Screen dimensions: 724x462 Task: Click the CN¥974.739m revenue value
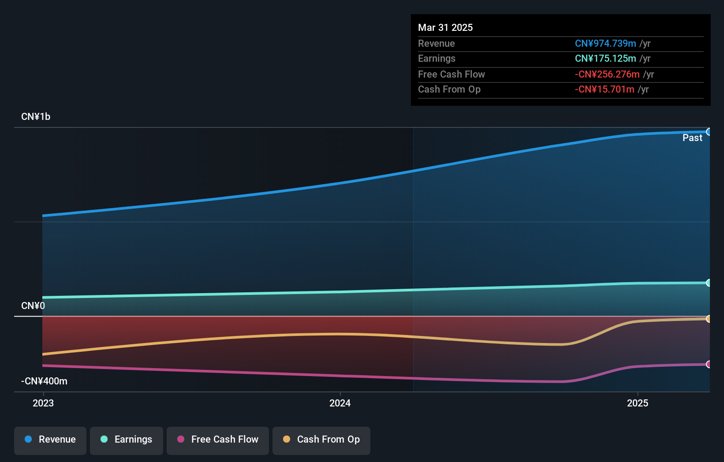[x=605, y=44]
